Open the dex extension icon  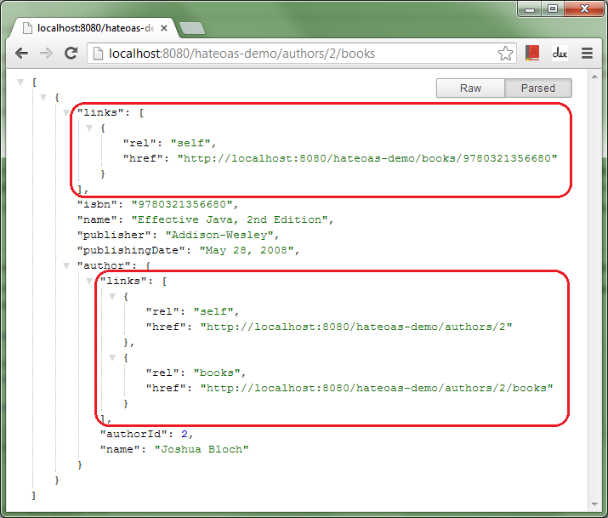(560, 53)
